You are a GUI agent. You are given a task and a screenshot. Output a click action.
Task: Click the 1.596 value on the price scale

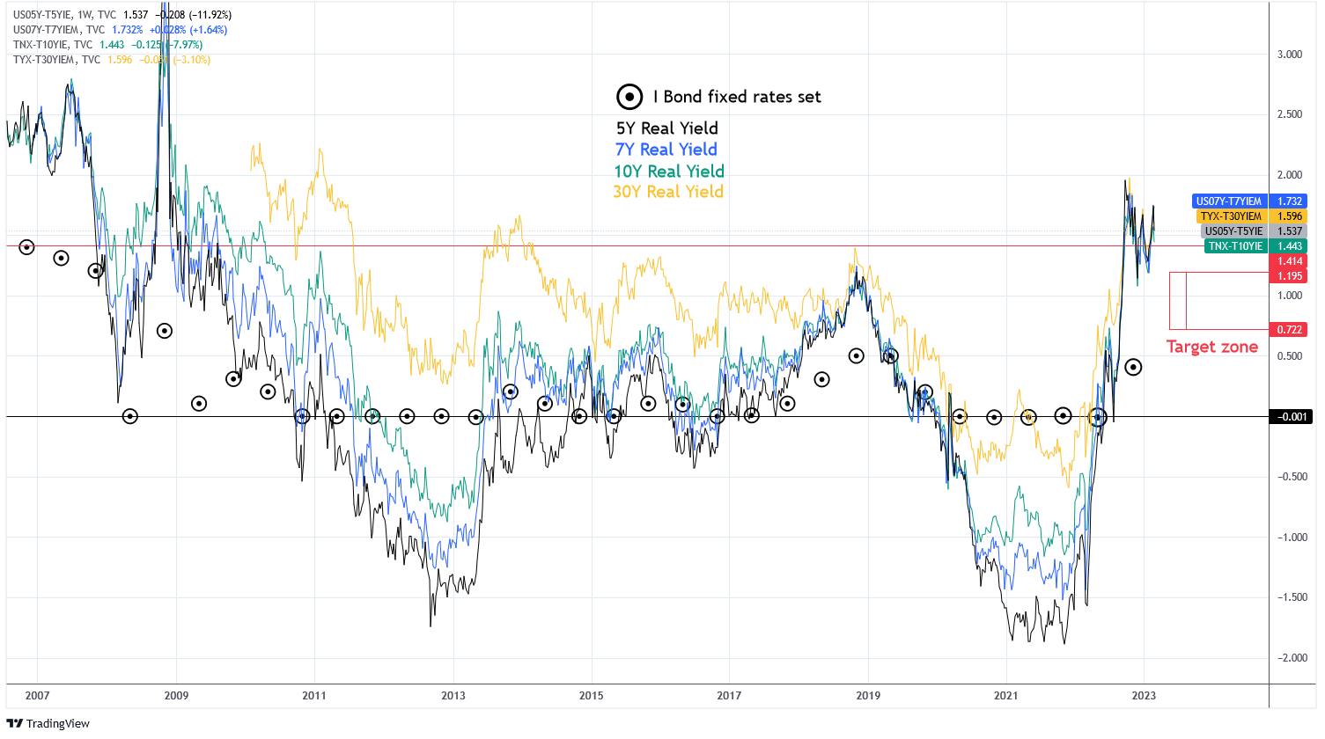point(1290,216)
